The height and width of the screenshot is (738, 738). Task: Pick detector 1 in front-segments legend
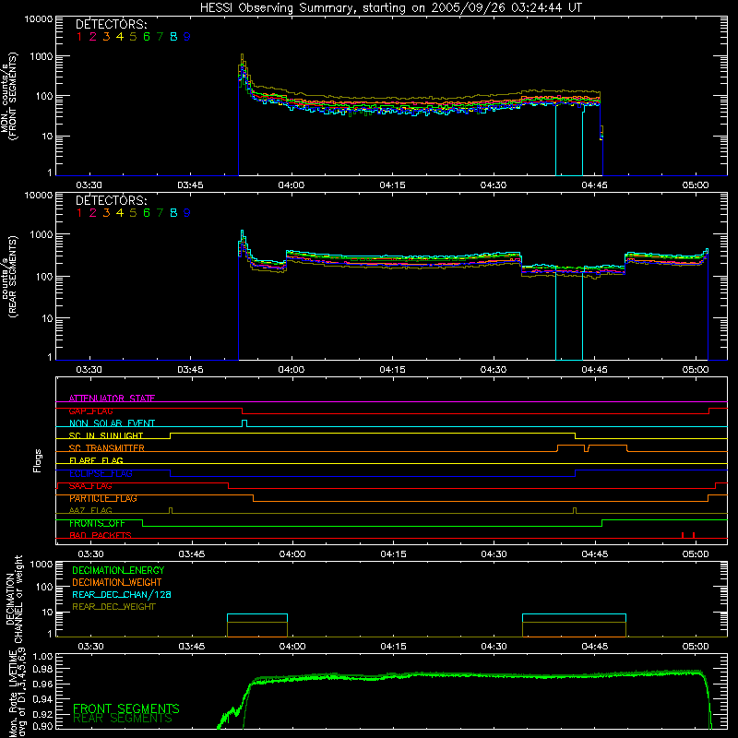79,37
